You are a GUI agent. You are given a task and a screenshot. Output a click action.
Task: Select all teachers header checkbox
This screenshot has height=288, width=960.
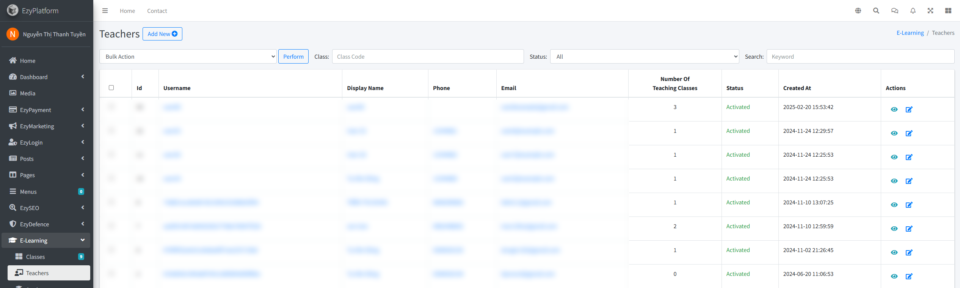tap(111, 87)
